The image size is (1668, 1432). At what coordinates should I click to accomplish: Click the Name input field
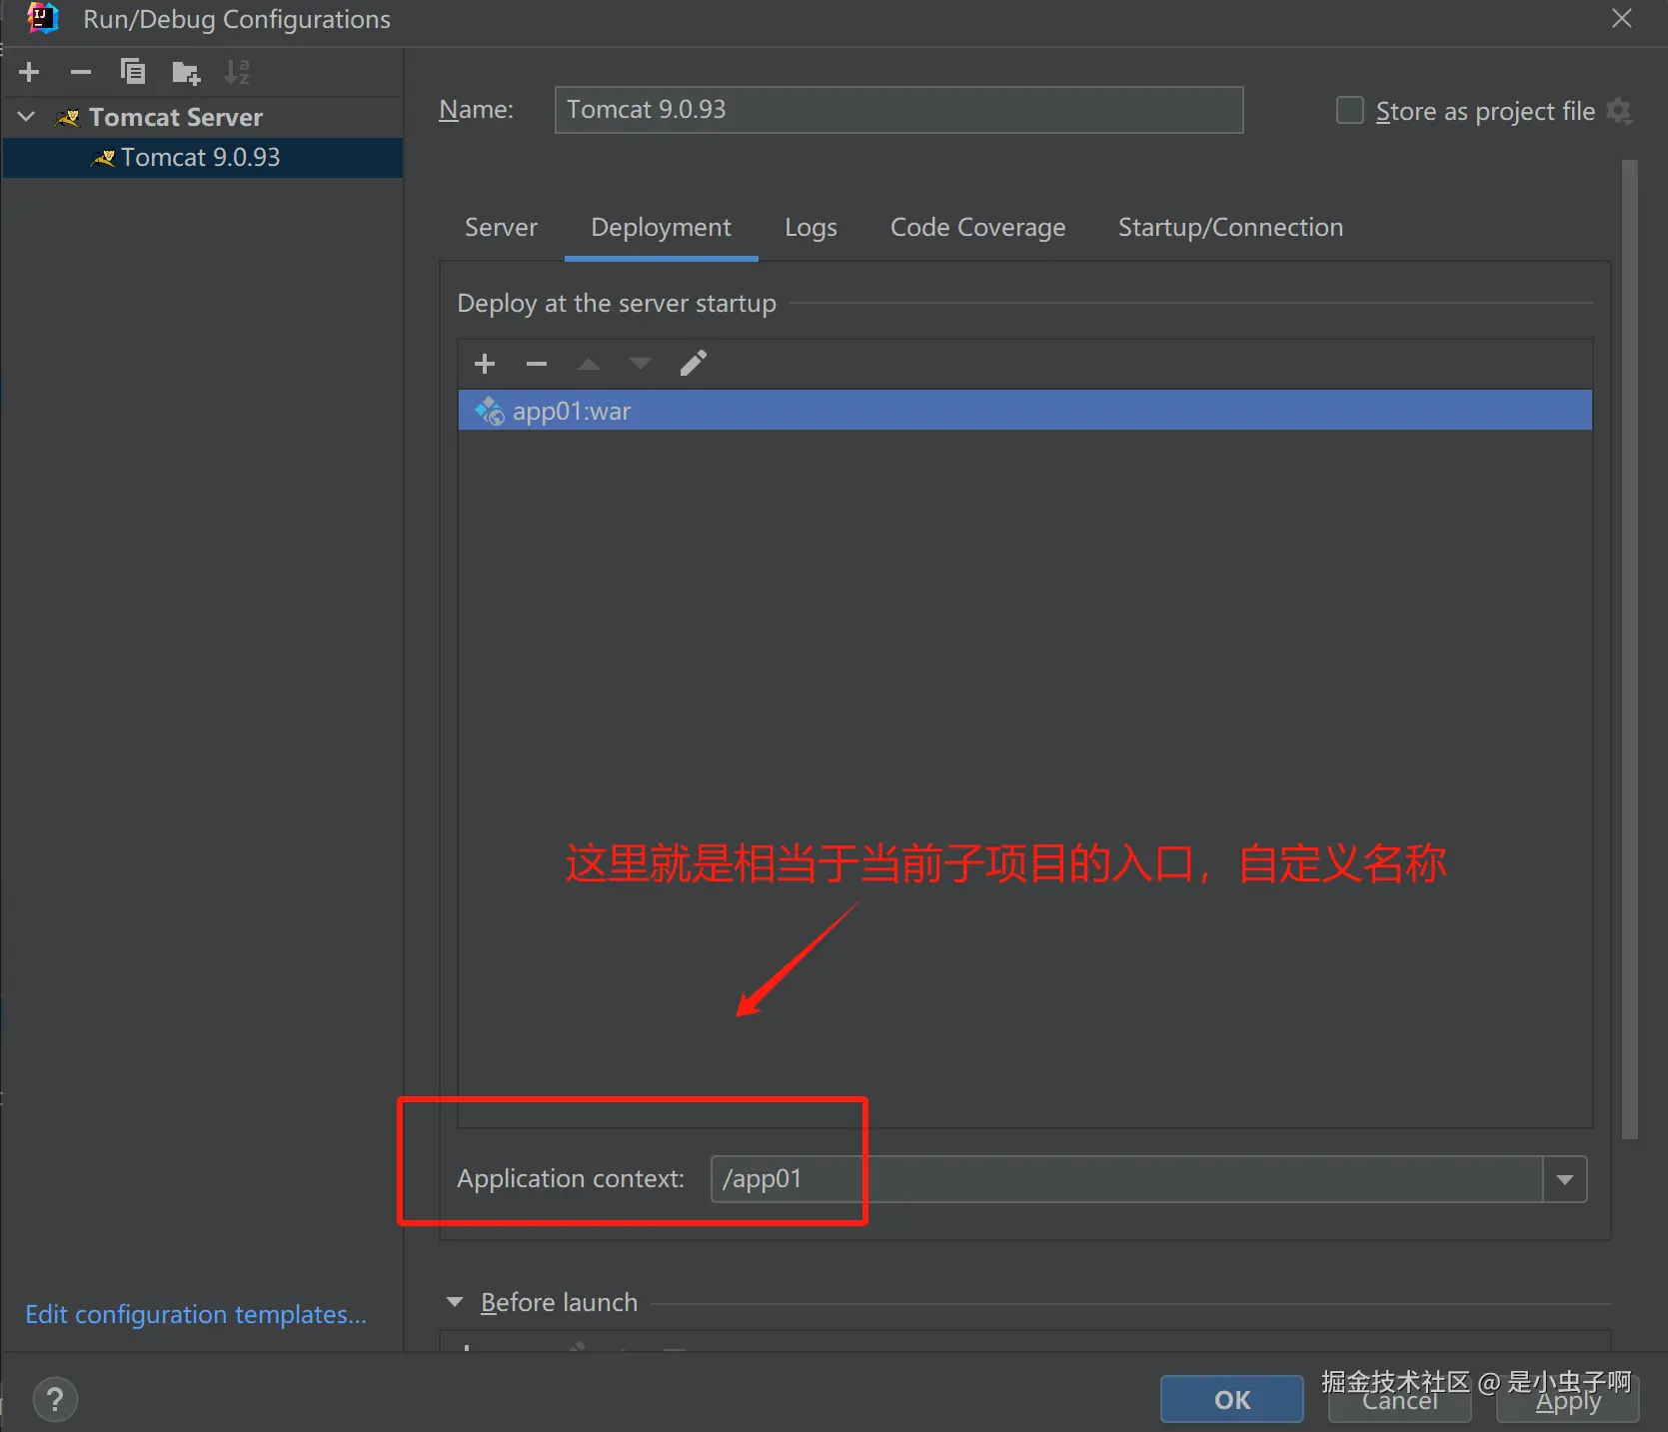(x=898, y=110)
